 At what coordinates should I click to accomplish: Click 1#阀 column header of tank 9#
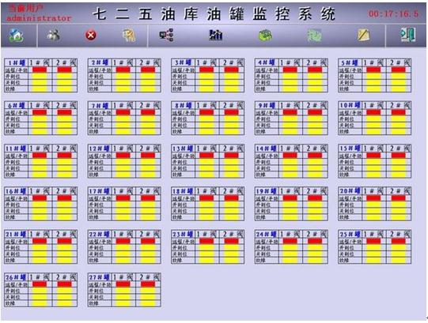pos(290,105)
